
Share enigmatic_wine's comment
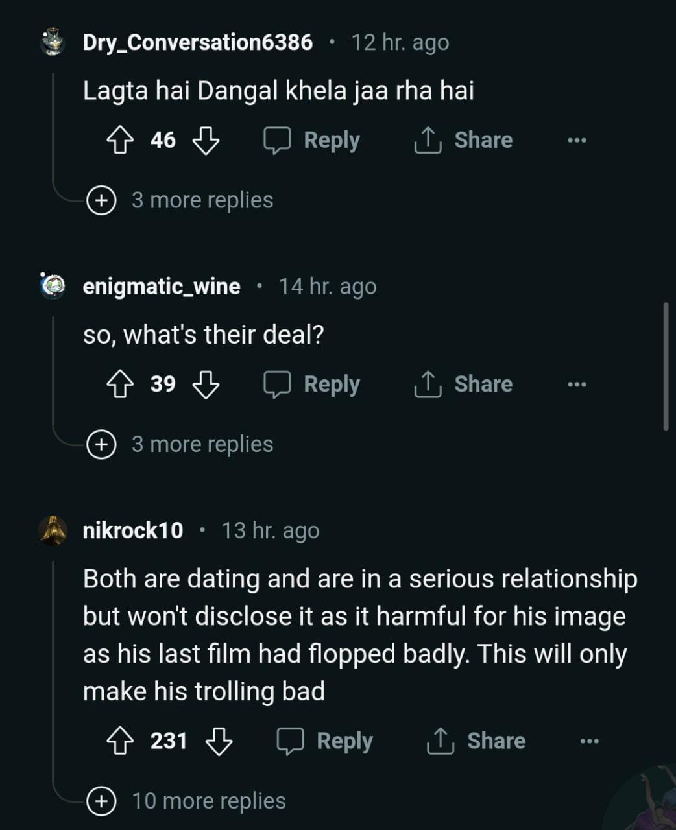click(464, 384)
